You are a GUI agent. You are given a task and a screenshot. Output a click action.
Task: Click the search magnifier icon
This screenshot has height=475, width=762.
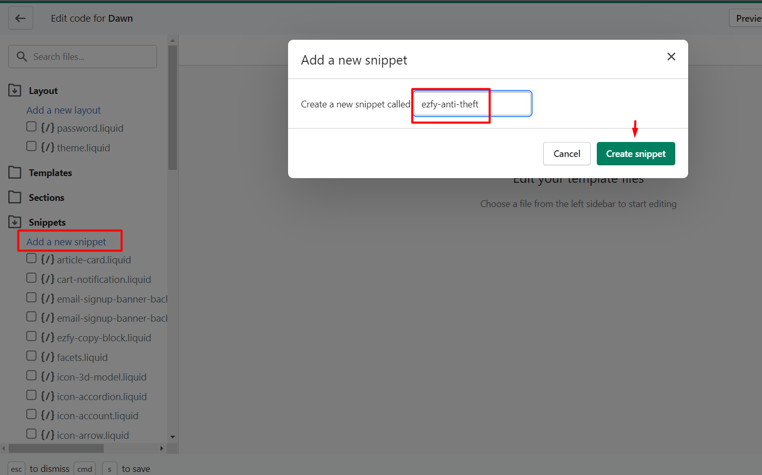pyautogui.click(x=22, y=56)
